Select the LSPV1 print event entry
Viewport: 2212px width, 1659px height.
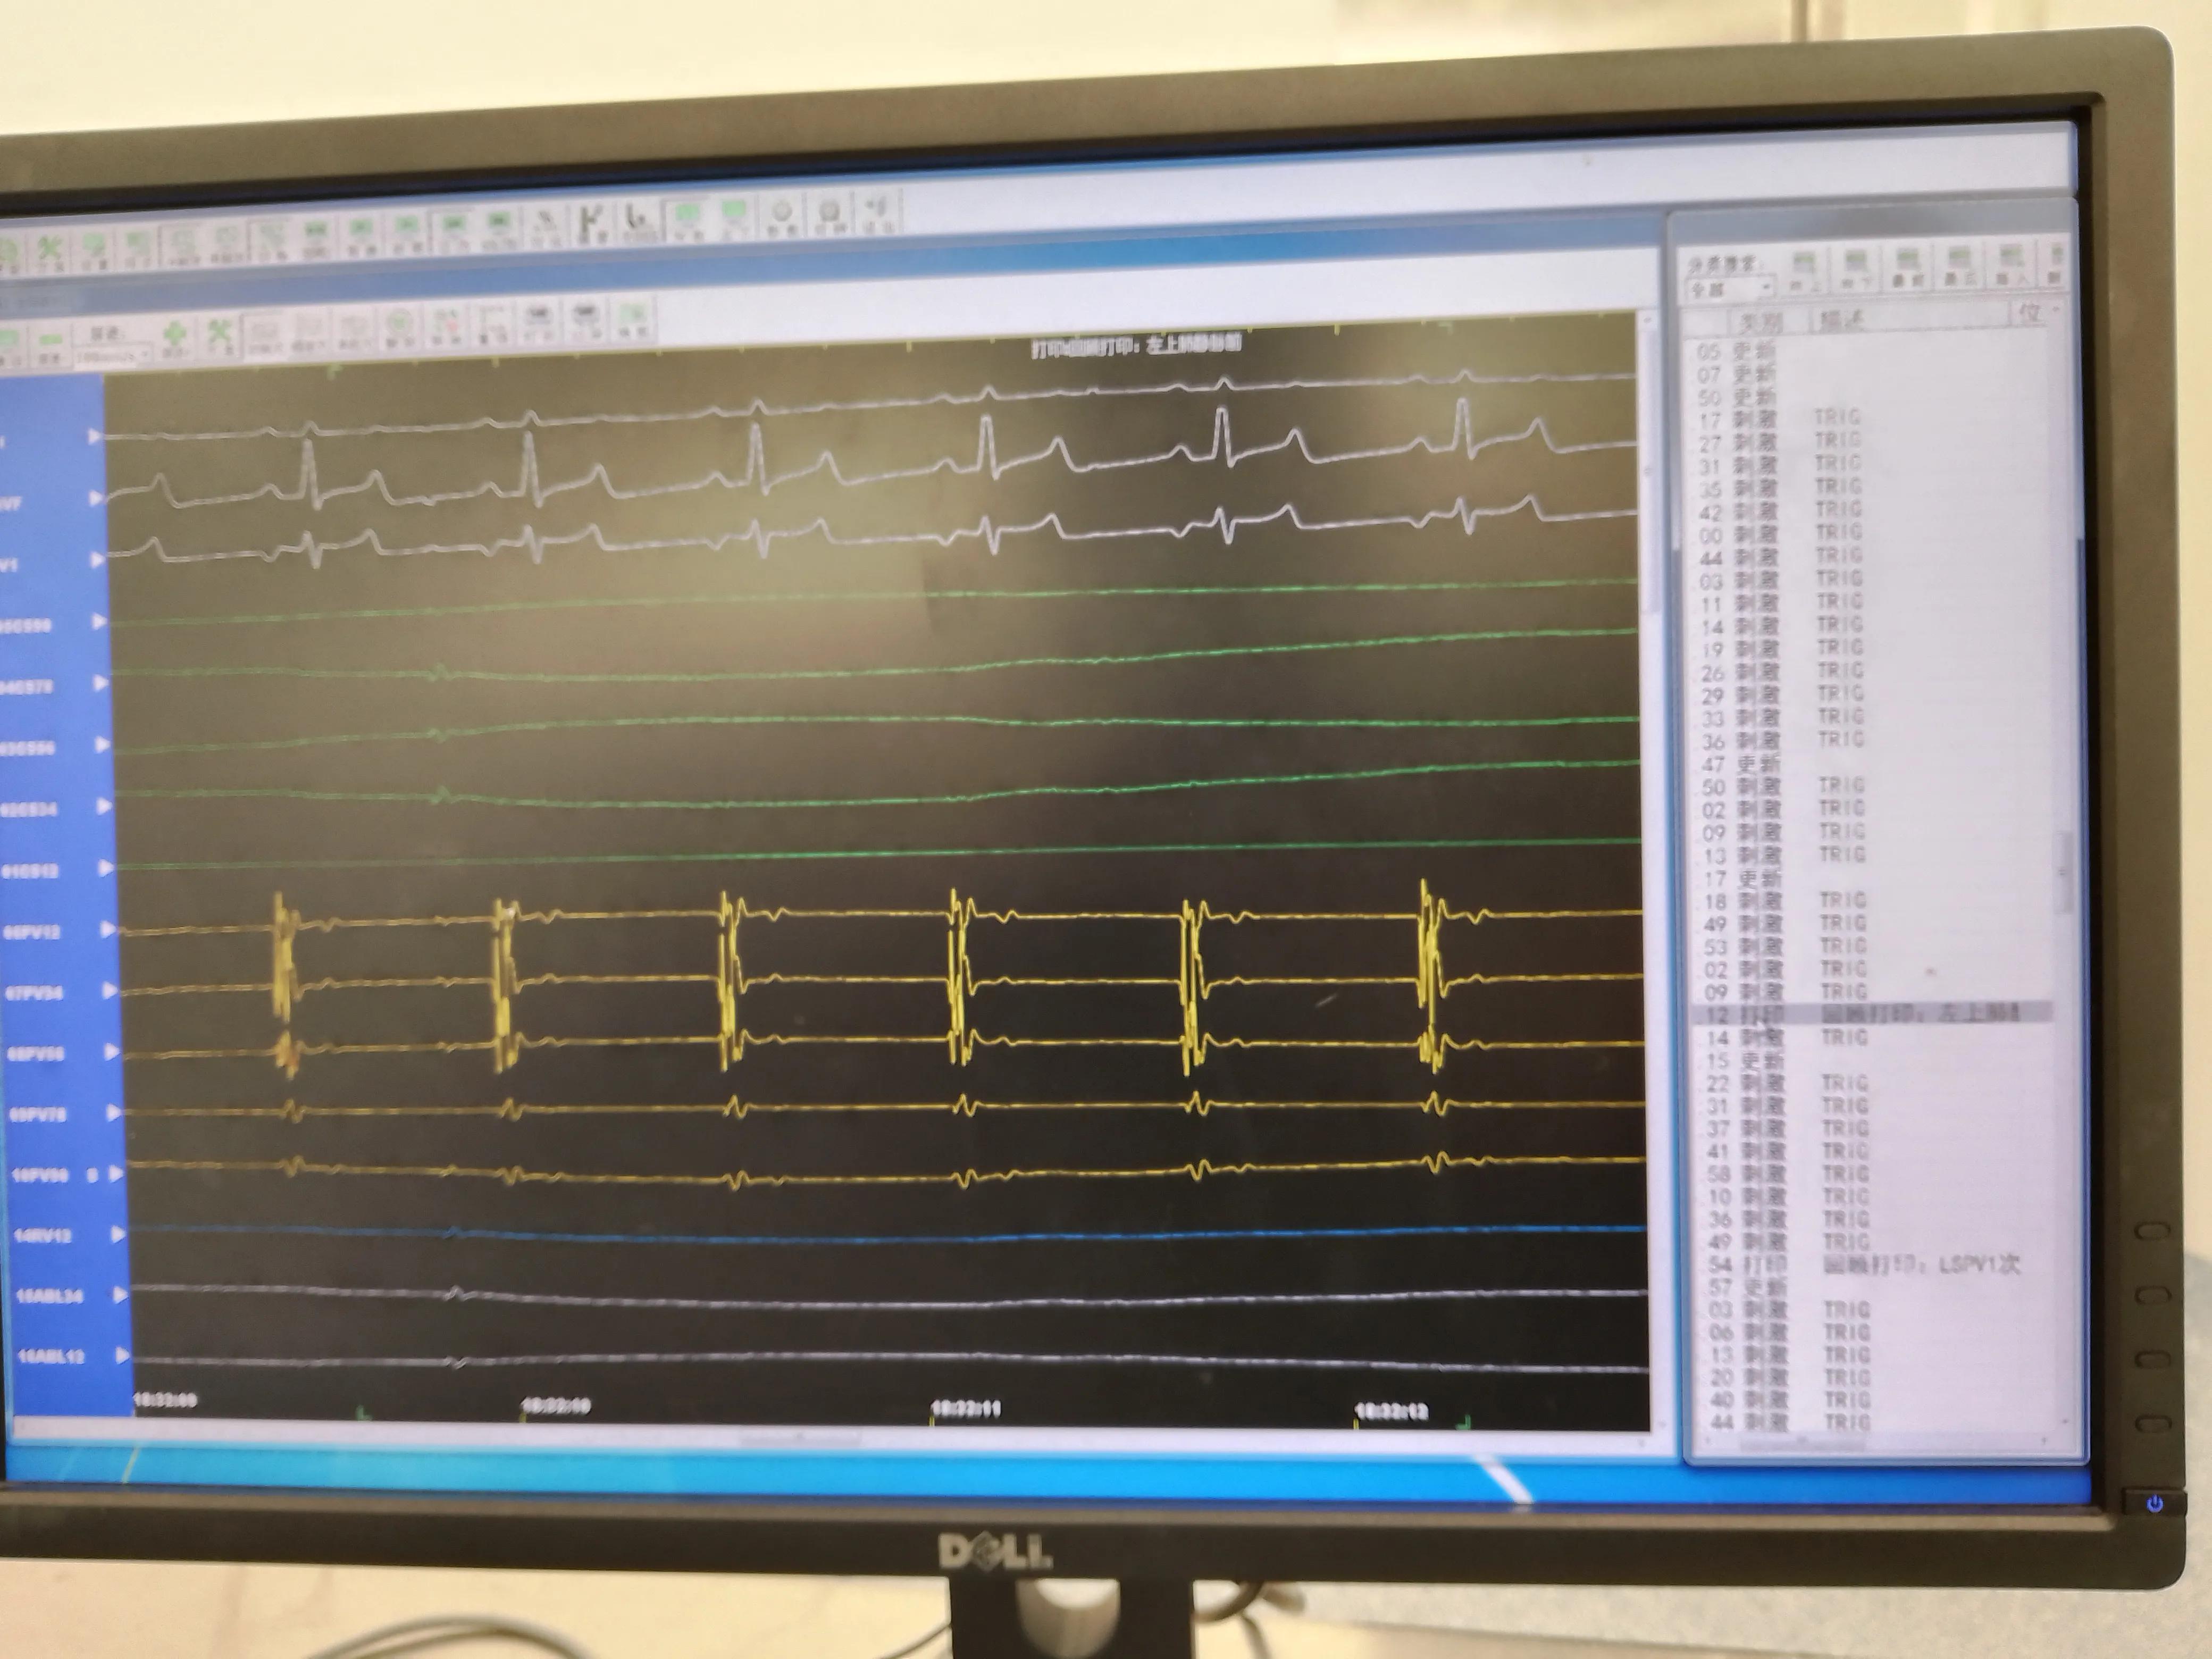pyautogui.click(x=1920, y=1265)
